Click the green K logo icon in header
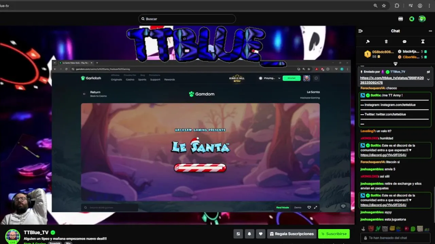This screenshot has height=244, width=435. (412, 19)
